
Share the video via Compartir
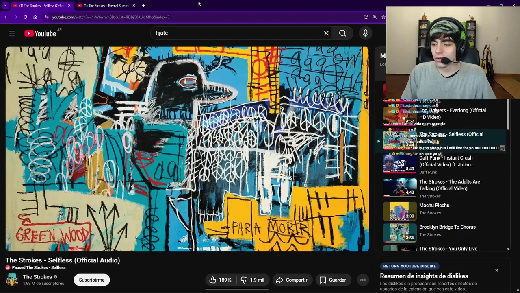pos(292,280)
